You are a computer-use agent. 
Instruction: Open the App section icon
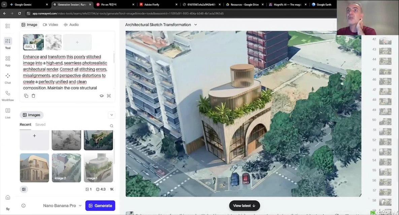coord(8,59)
